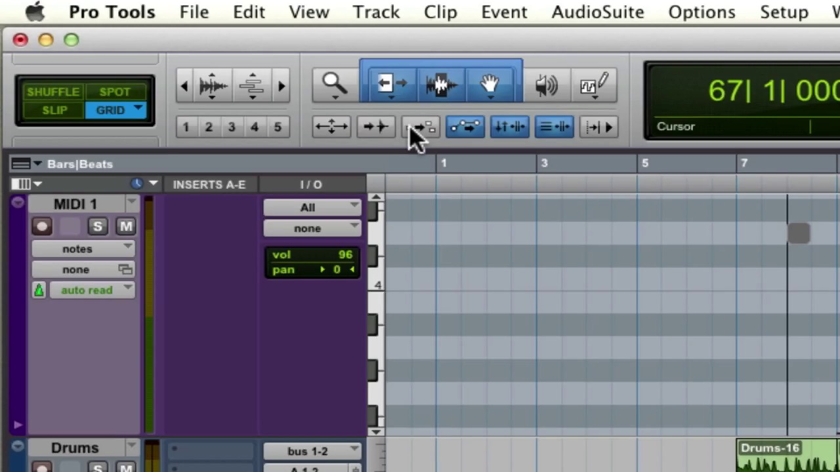Recall zoom preset 2

(x=209, y=127)
